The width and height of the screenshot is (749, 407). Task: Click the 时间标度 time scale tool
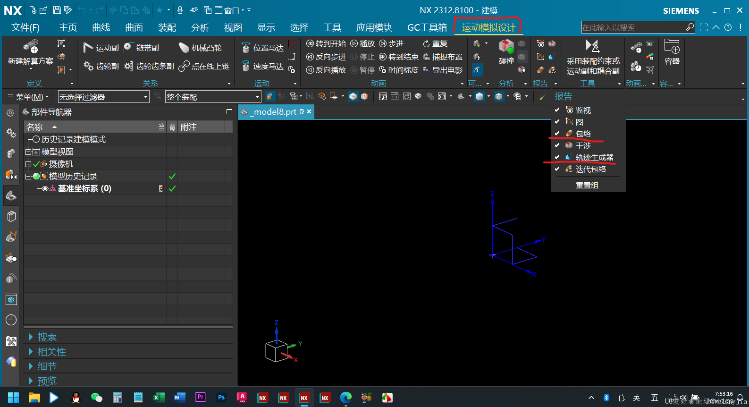399,70
